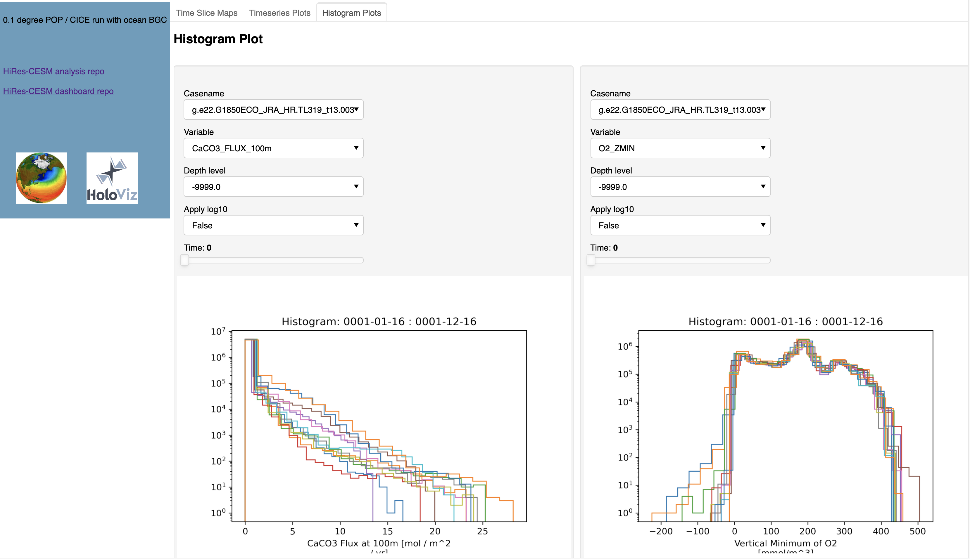Switch to the Time Slice Maps tab

[x=207, y=13]
